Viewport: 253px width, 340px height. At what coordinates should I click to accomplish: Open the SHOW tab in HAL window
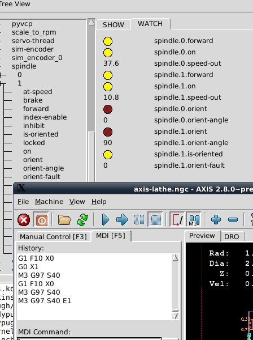(114, 25)
